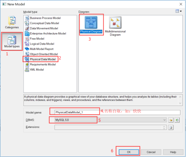Viewport: 186px width, 157px height.
Task: Select "Data Movement Model" text row
Action: click(x=44, y=28)
